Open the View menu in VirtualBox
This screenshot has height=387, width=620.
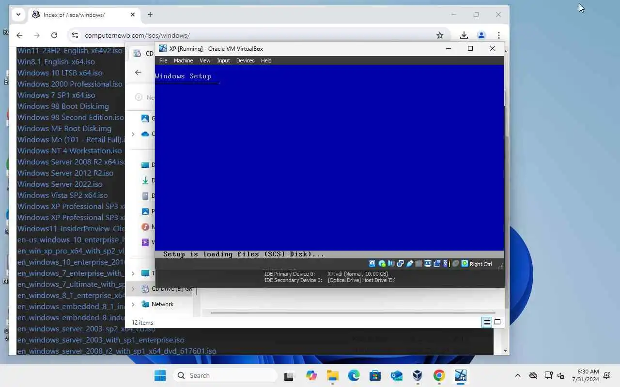[x=205, y=60]
